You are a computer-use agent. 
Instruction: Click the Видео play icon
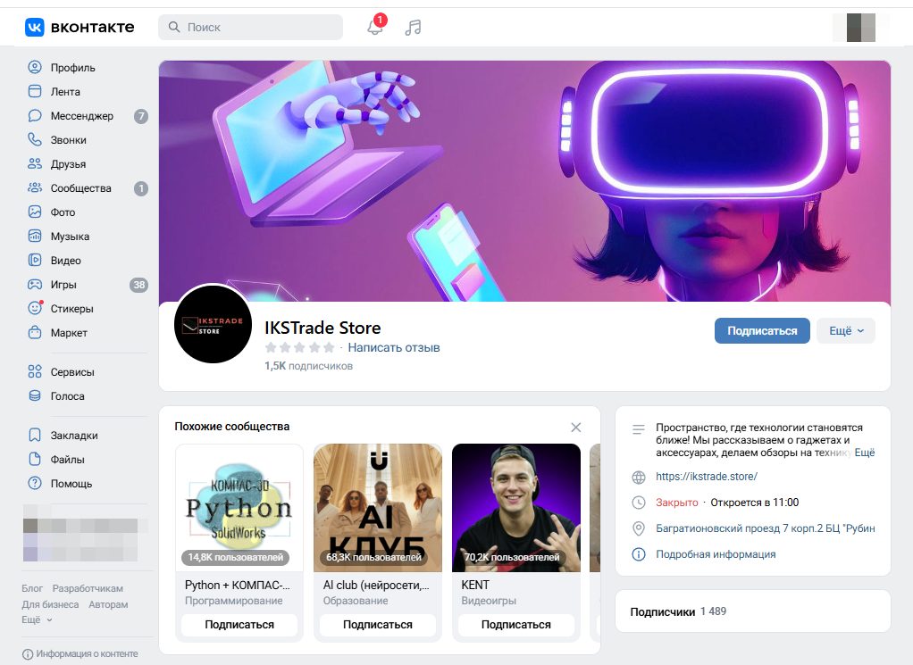35,260
